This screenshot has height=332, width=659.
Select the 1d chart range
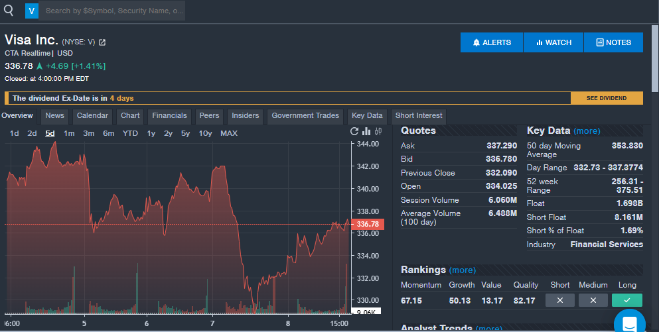tap(15, 133)
